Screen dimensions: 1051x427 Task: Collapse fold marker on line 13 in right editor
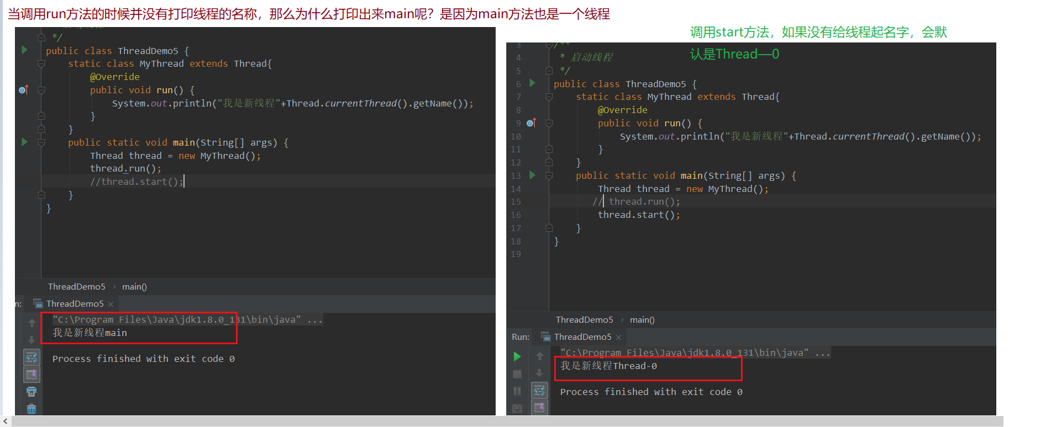point(549,175)
